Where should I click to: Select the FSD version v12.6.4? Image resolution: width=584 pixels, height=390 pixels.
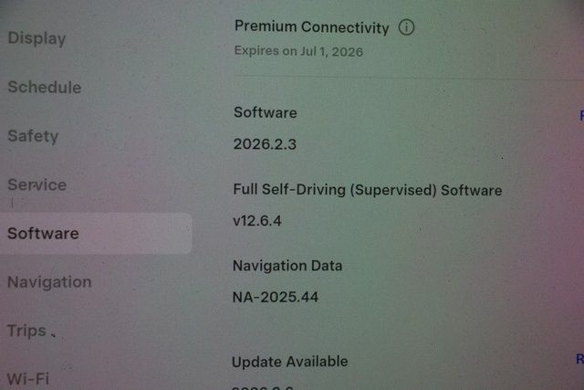[x=257, y=221]
